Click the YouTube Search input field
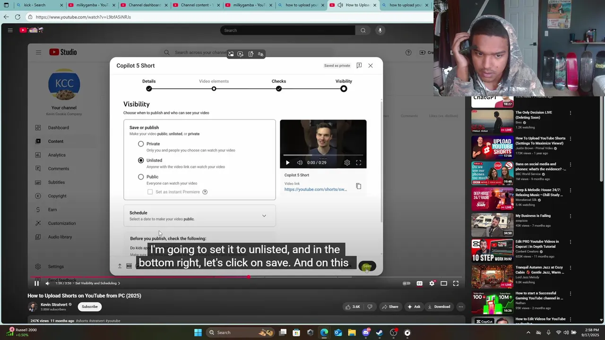The height and width of the screenshot is (340, 605). pyautogui.click(x=287, y=30)
